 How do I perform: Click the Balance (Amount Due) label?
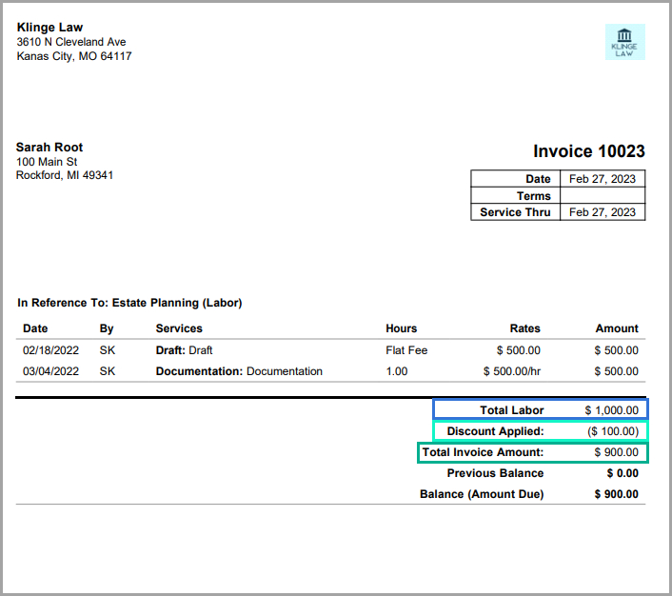482,494
